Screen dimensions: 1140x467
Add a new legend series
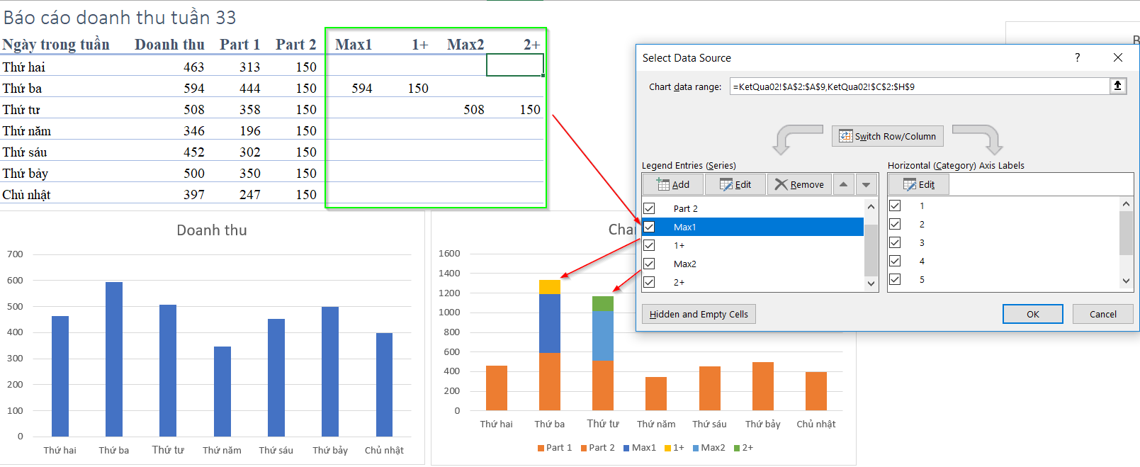[x=672, y=184]
